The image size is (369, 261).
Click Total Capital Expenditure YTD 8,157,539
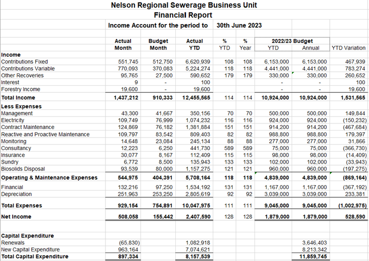pos(198,256)
